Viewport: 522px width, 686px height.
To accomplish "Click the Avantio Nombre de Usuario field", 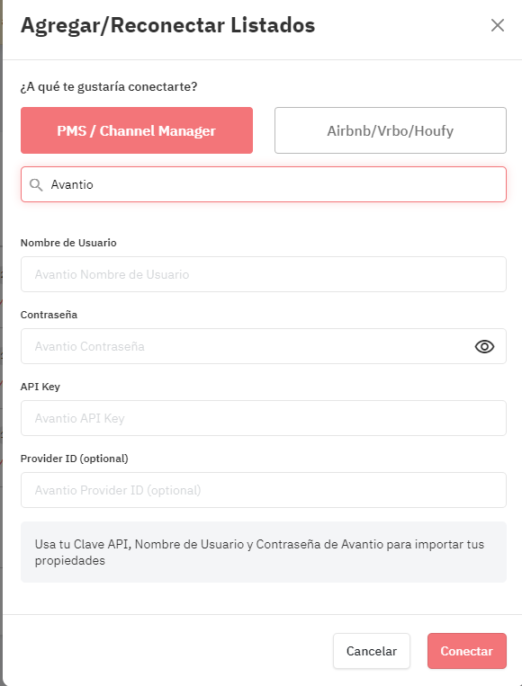I will (x=263, y=274).
